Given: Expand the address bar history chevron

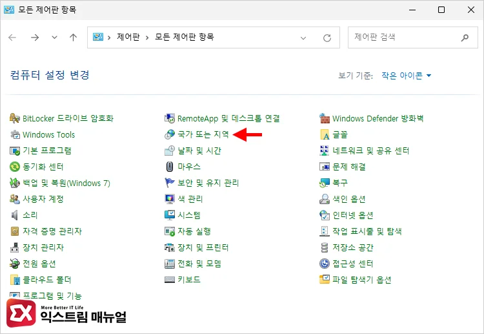Looking at the screenshot, I should [303, 37].
